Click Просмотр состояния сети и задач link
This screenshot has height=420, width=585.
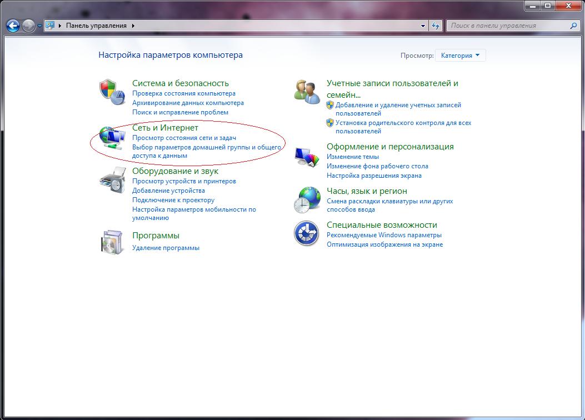184,138
